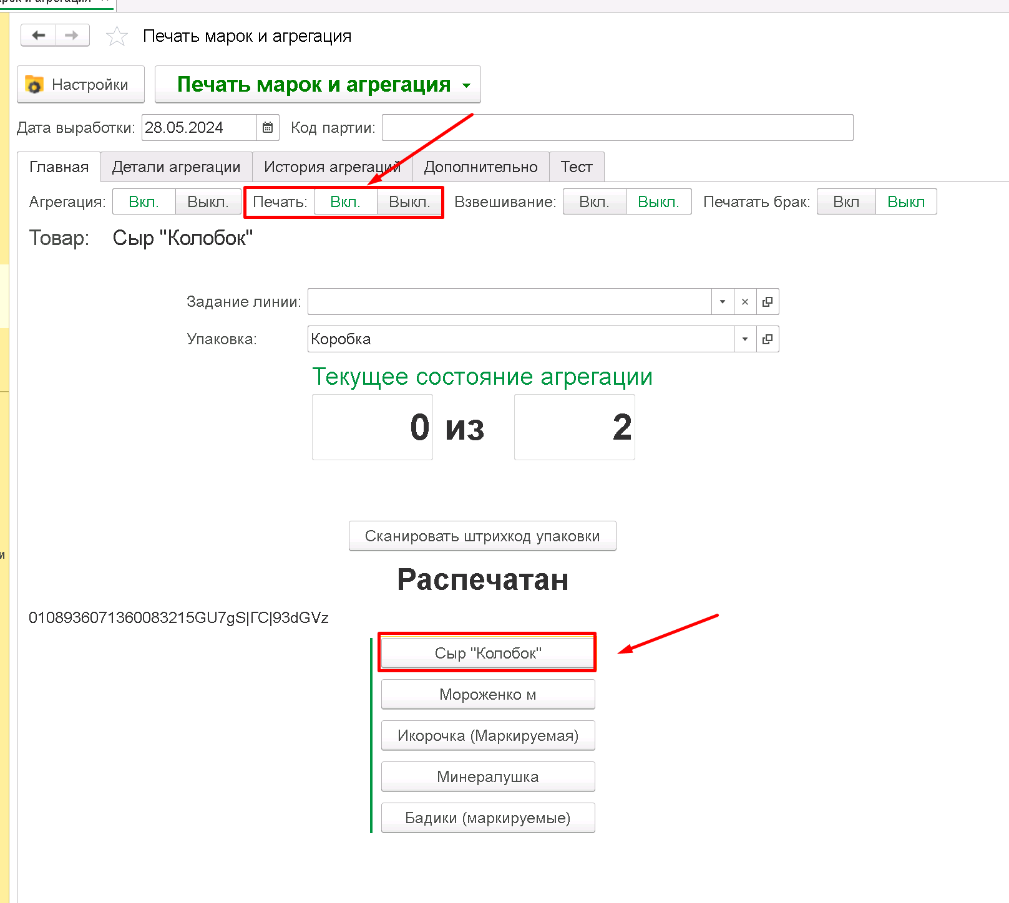This screenshot has height=903, width=1009.
Task: Open История агрегаций tab
Action: click(333, 167)
